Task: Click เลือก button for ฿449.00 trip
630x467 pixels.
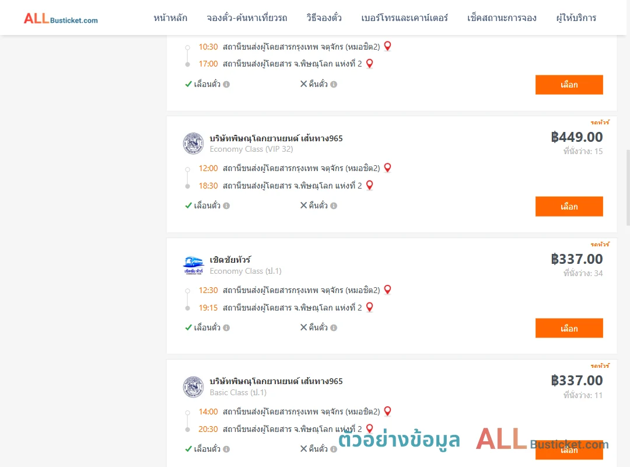Action: (x=569, y=206)
